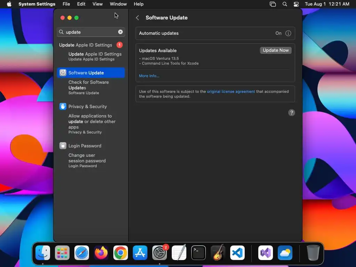The image size is (356, 267).
Task: Click the date and time in menu bar
Action: (327, 4)
